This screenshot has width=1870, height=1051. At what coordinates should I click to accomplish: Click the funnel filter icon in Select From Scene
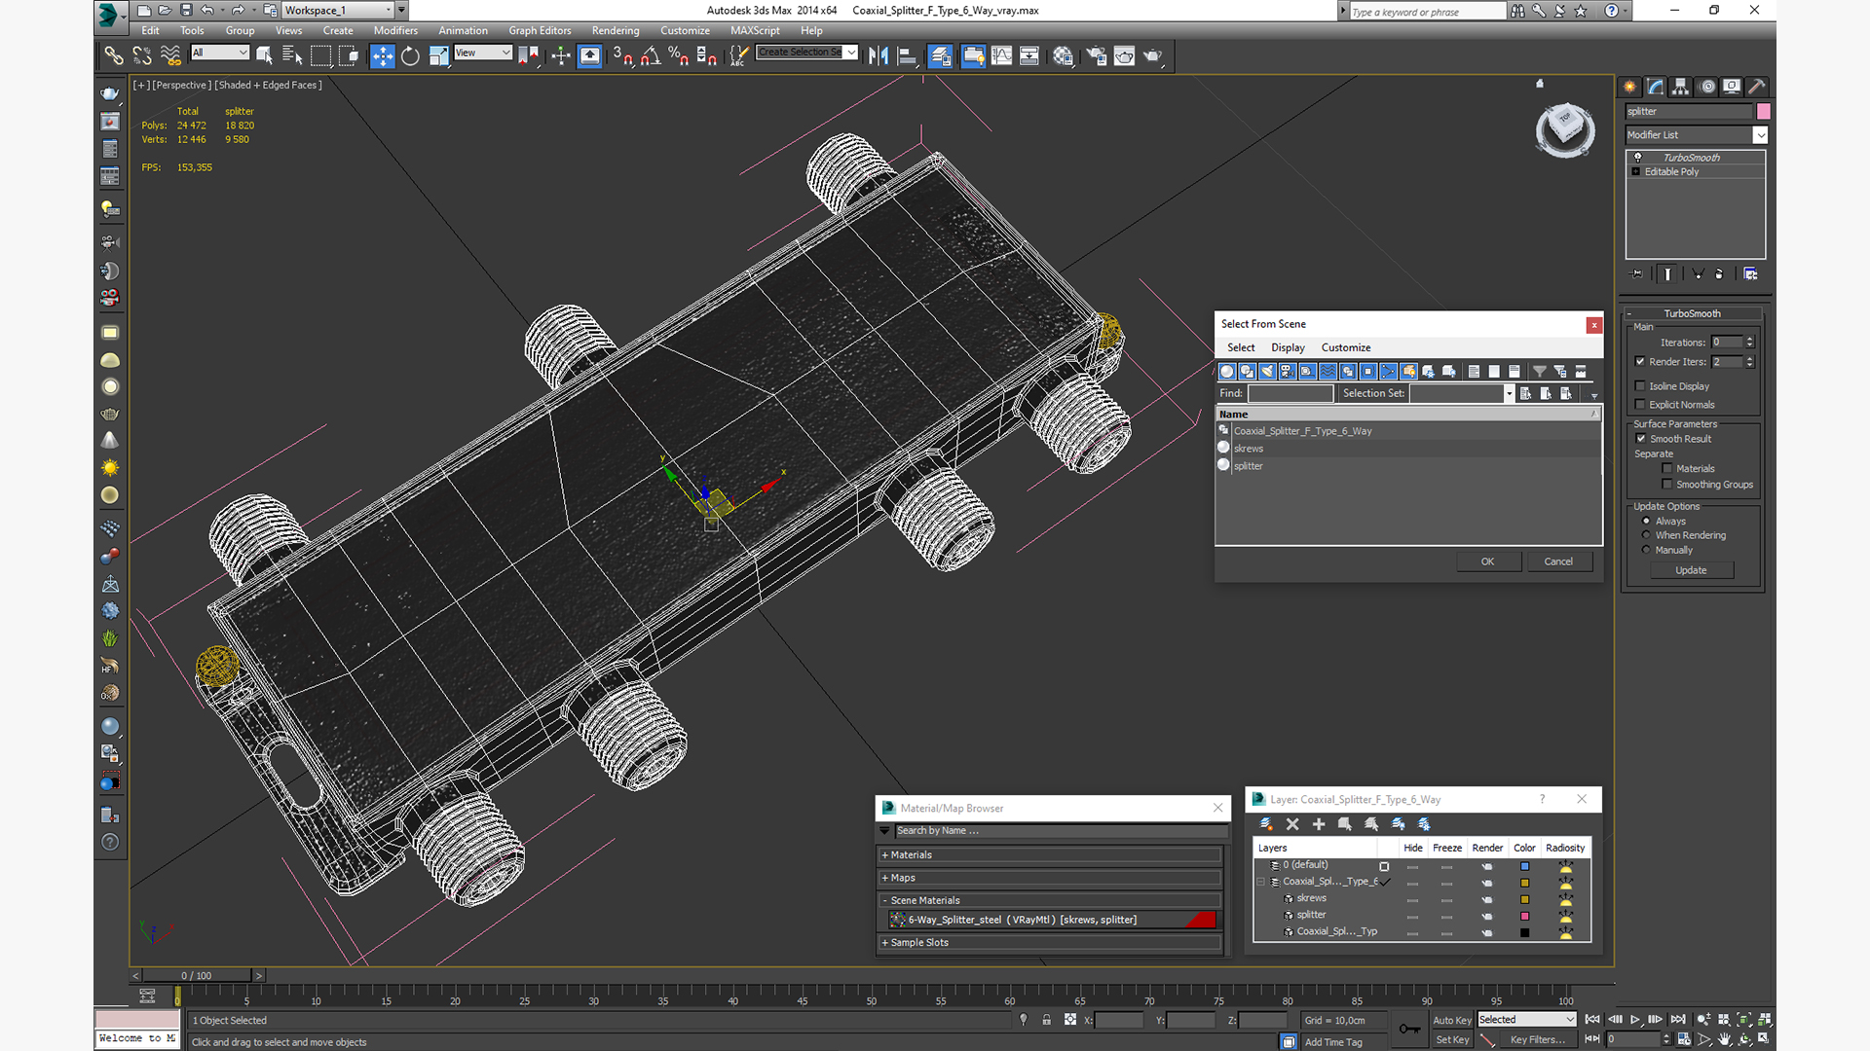pos(1540,372)
